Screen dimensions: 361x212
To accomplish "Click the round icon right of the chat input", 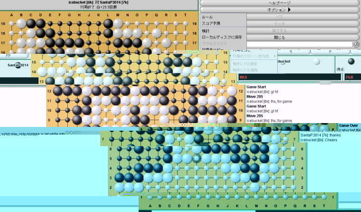I will [356, 44].
